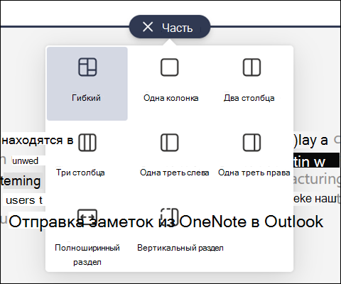This screenshot has width=341, height=284.
Task: Click the Часть pill button label
Action: tap(177, 28)
